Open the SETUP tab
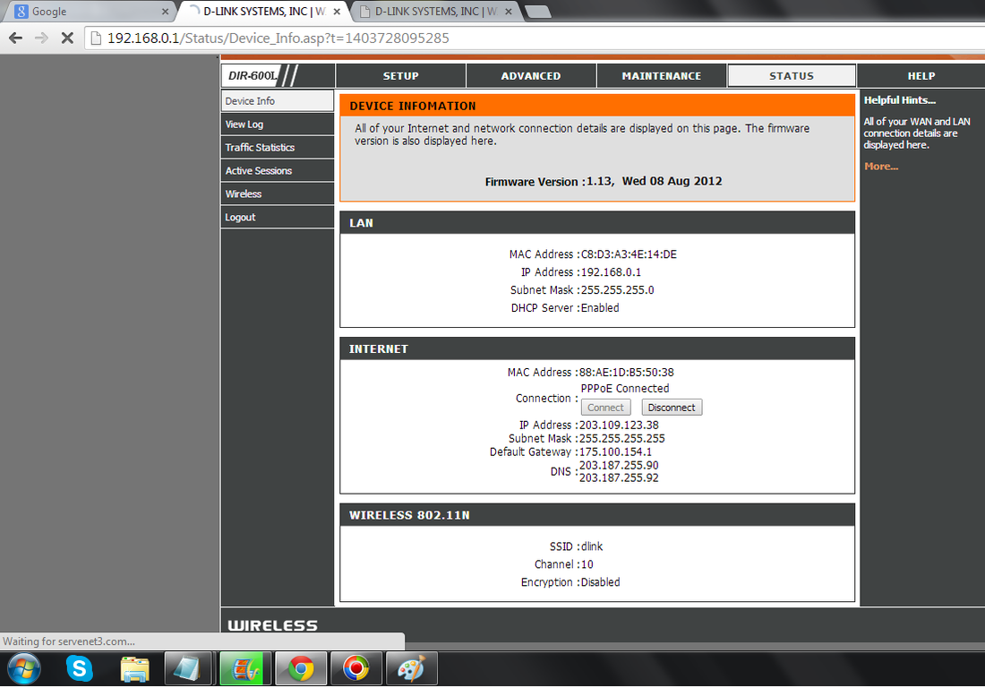Screen dimensions: 985x688 pos(401,75)
